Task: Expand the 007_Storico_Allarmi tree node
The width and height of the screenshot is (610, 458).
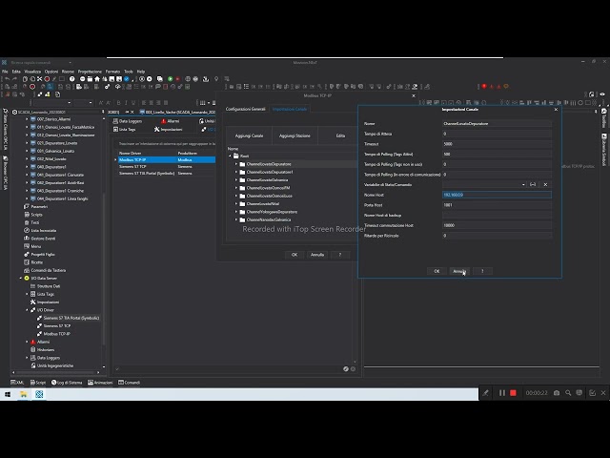Action: point(27,119)
